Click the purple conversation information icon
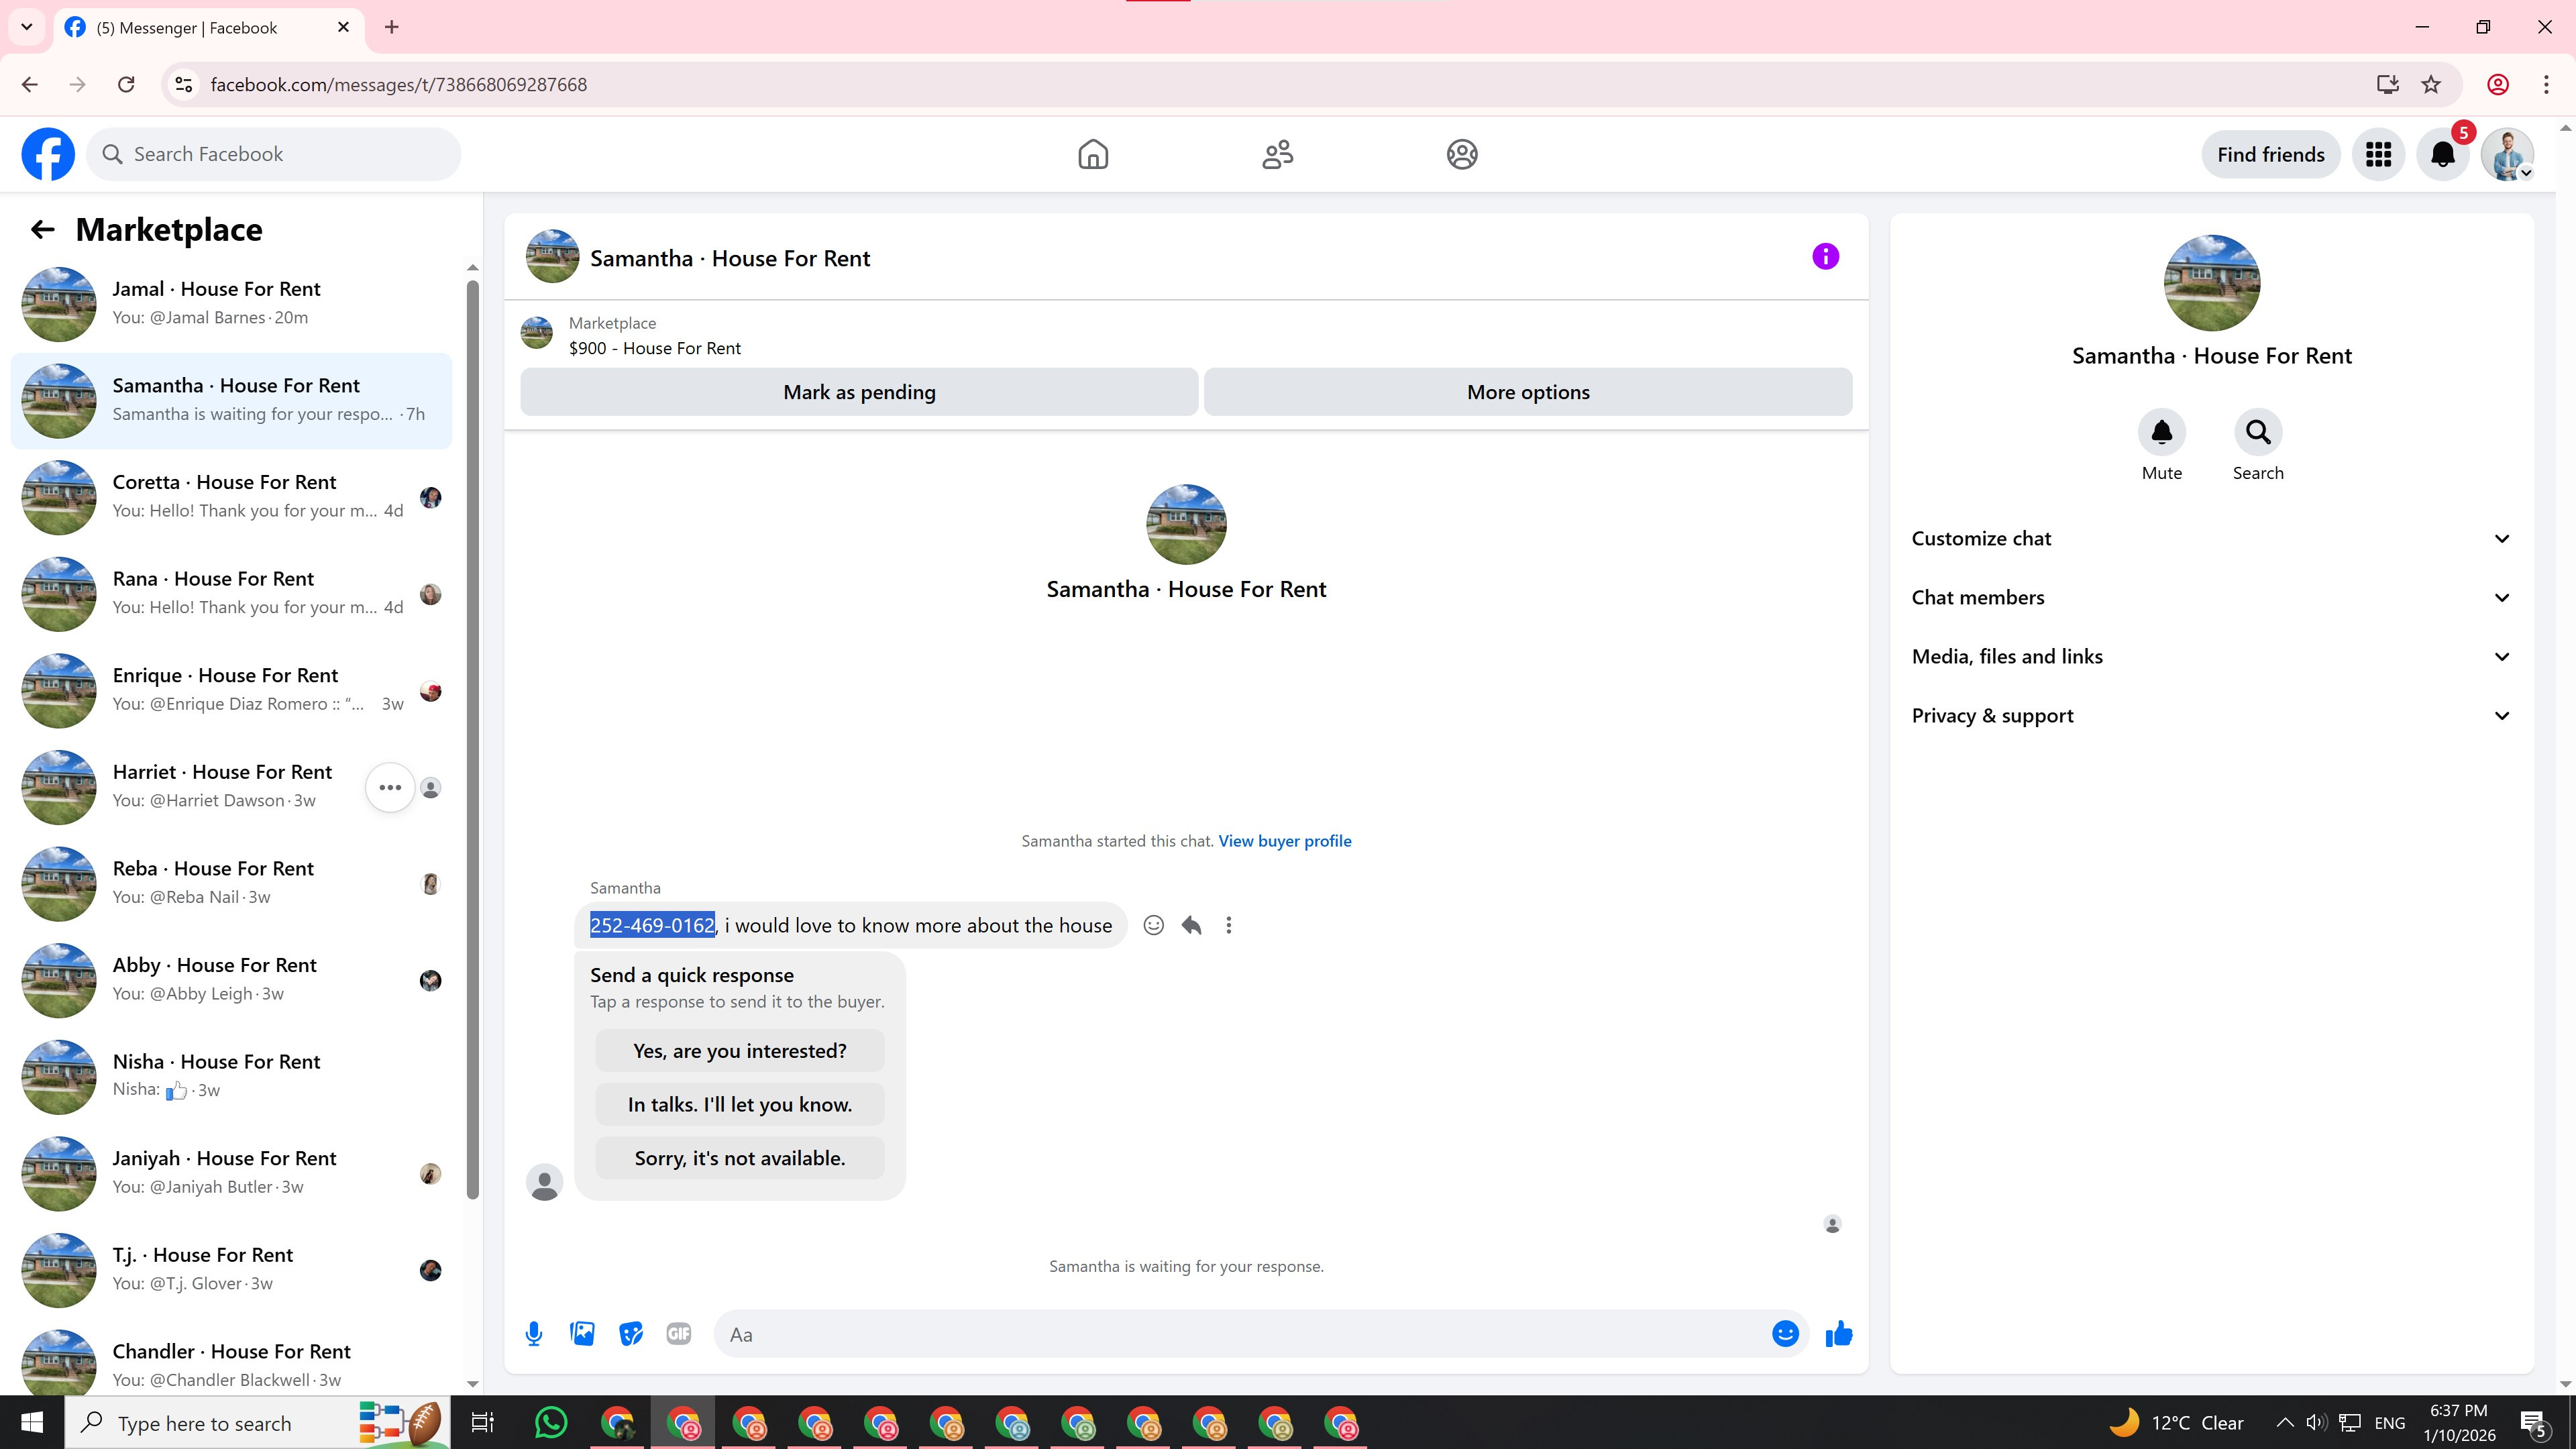 [1825, 257]
